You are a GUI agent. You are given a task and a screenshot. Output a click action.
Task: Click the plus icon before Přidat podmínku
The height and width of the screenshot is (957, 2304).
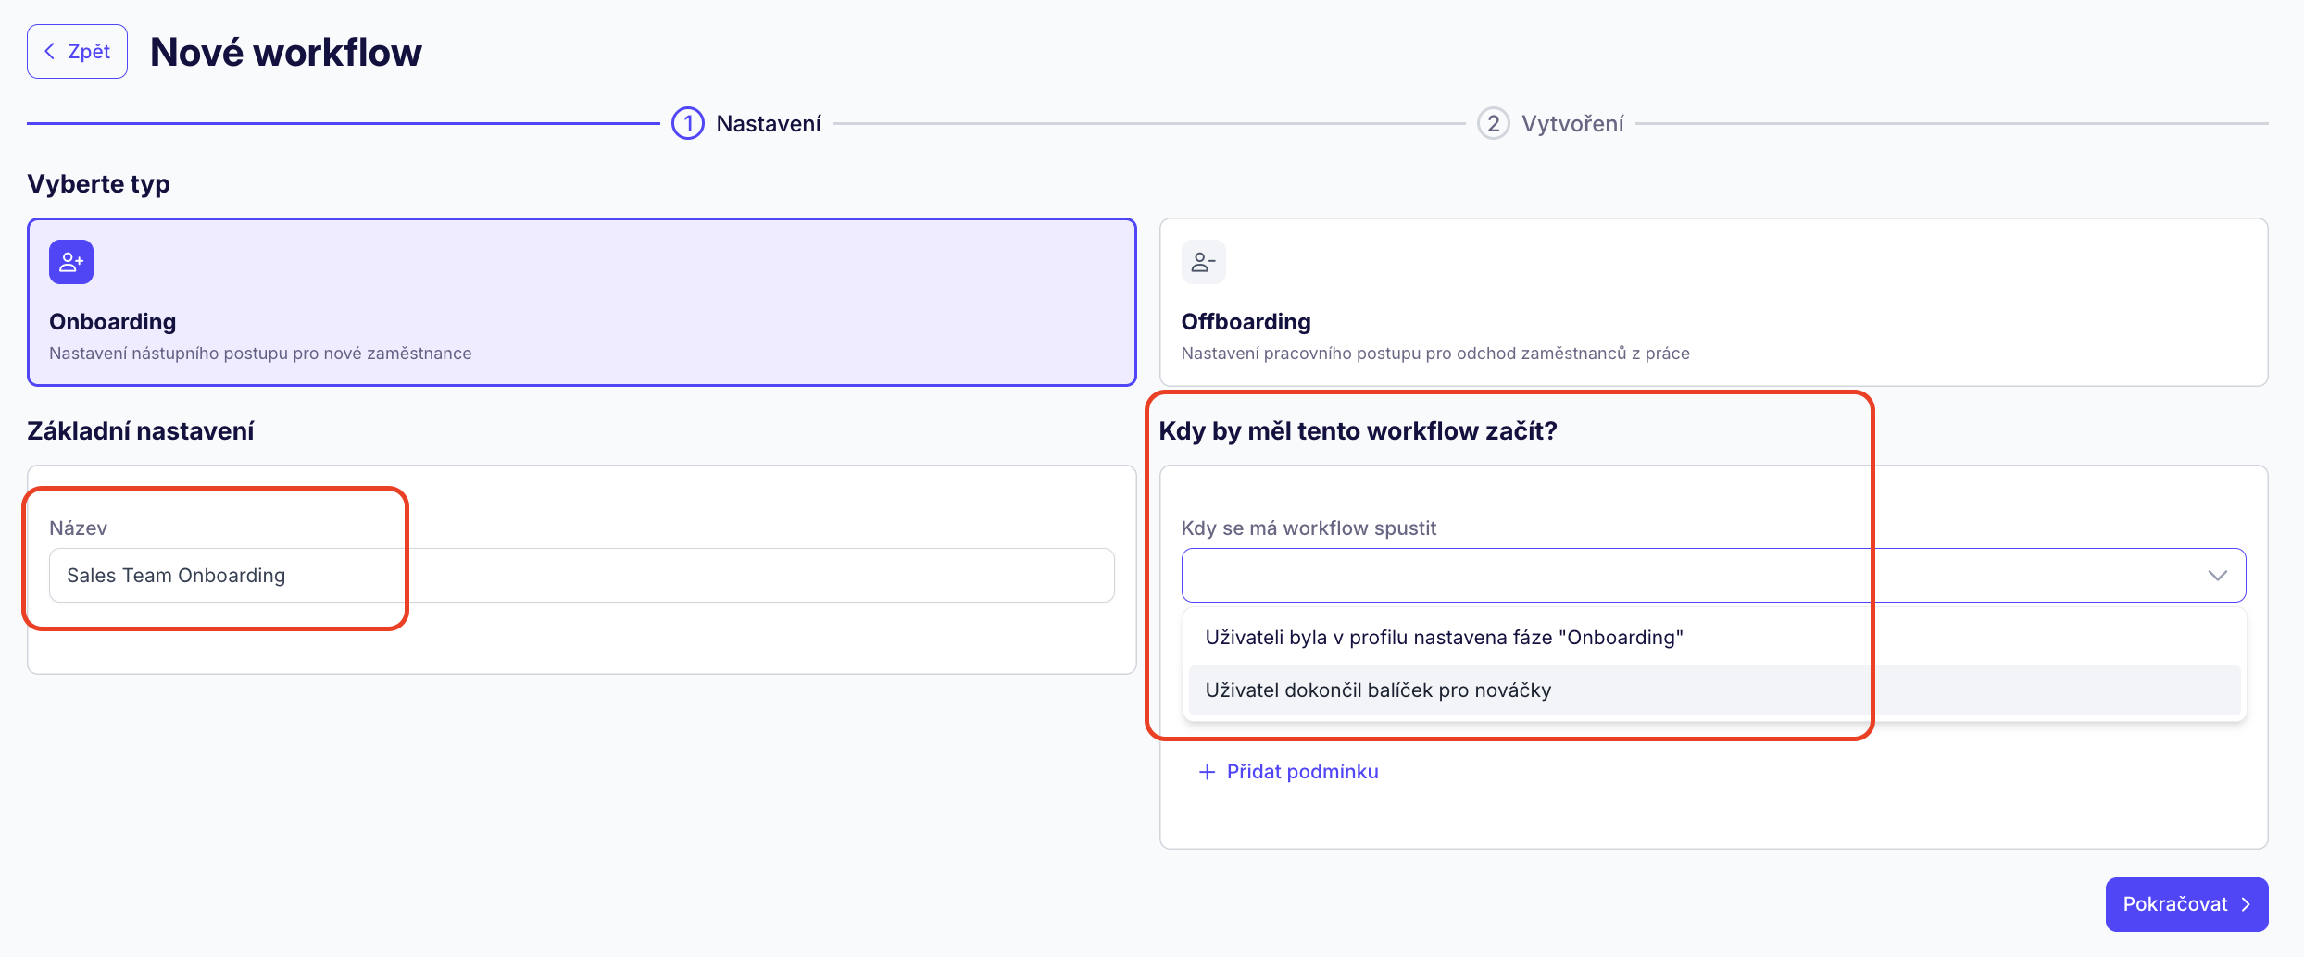click(1207, 772)
